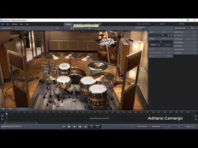Open the File menu
The image size is (198, 148).
(2, 24)
